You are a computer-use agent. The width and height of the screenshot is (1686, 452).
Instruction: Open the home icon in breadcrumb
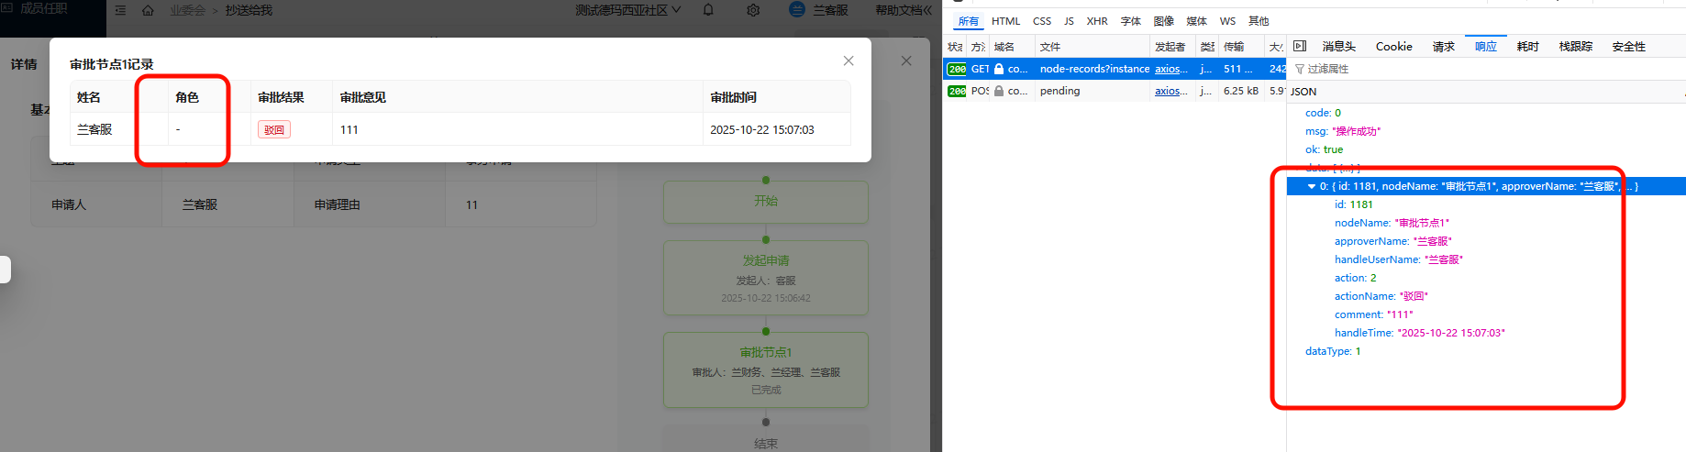[x=148, y=10]
